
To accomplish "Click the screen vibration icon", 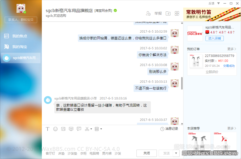I will [x=71, y=129].
